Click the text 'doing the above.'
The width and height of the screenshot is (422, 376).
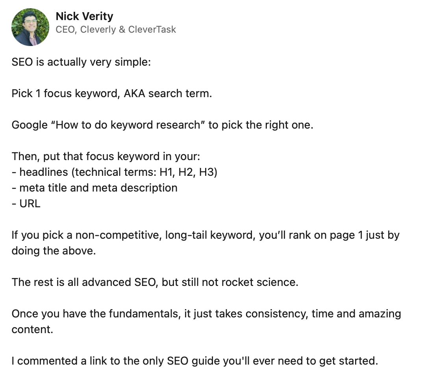54,251
